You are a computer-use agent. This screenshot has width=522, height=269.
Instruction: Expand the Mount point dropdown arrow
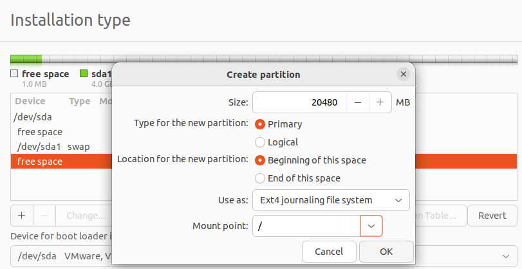pyautogui.click(x=371, y=226)
